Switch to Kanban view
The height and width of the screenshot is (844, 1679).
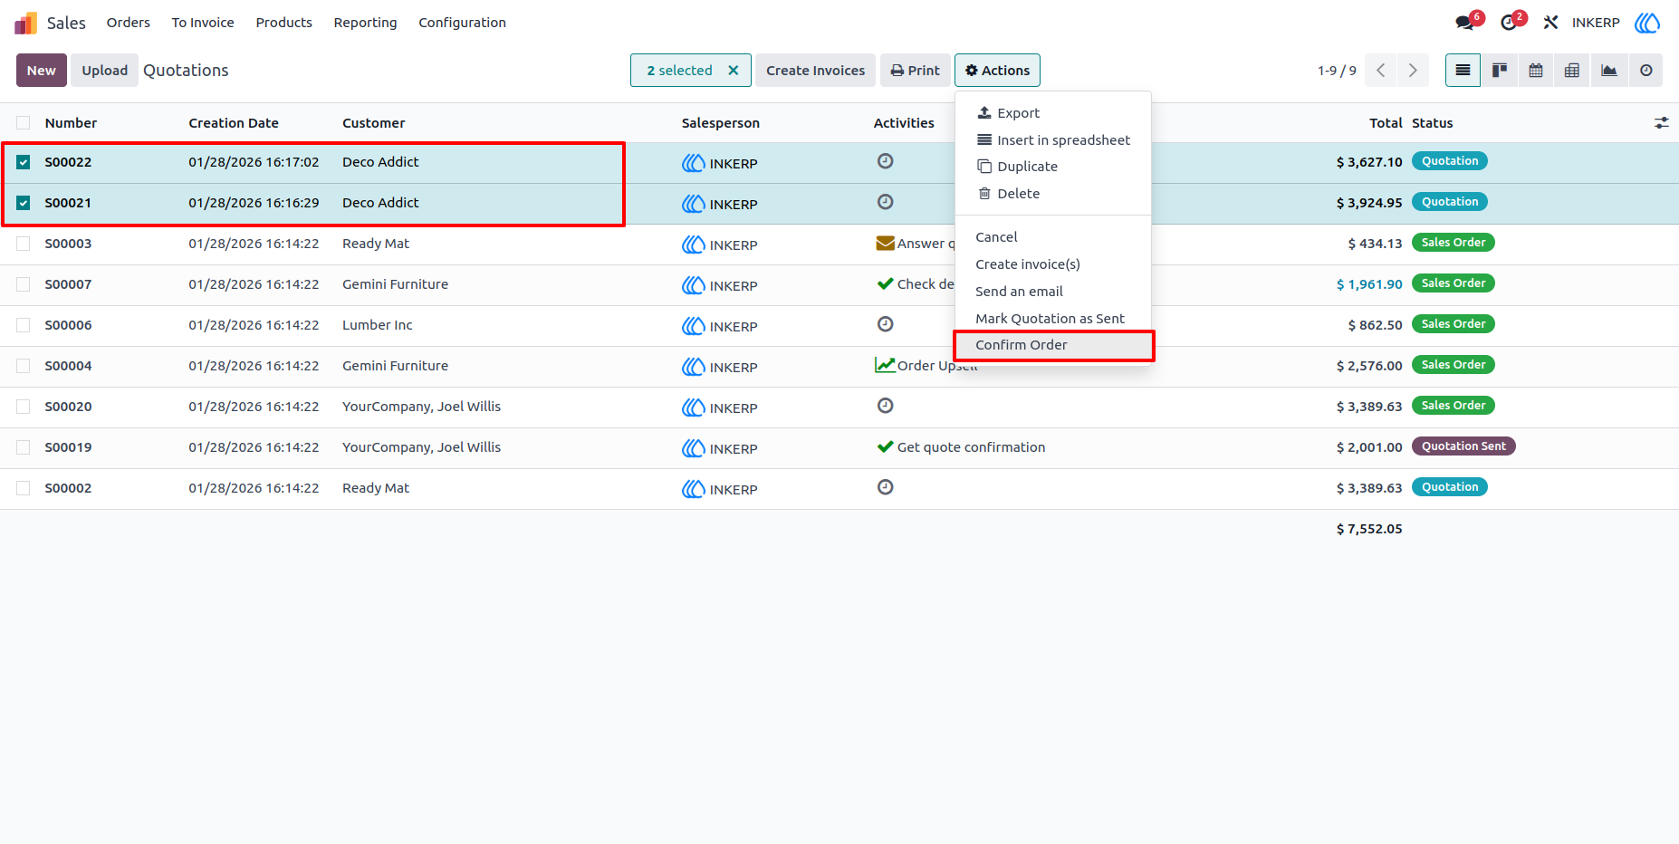[x=1500, y=71]
